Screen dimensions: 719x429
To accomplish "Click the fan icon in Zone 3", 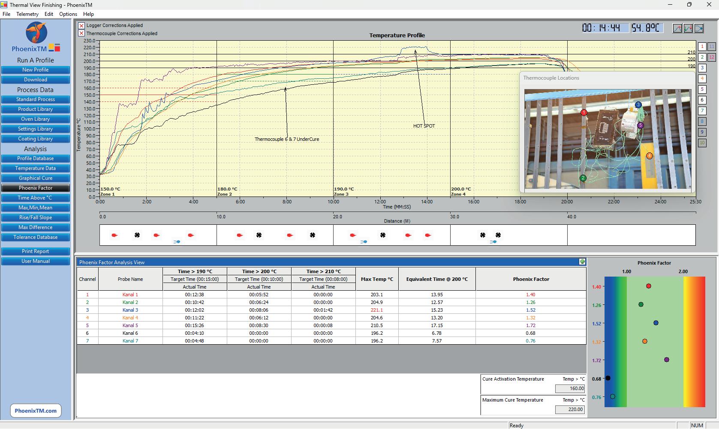I will coord(383,235).
